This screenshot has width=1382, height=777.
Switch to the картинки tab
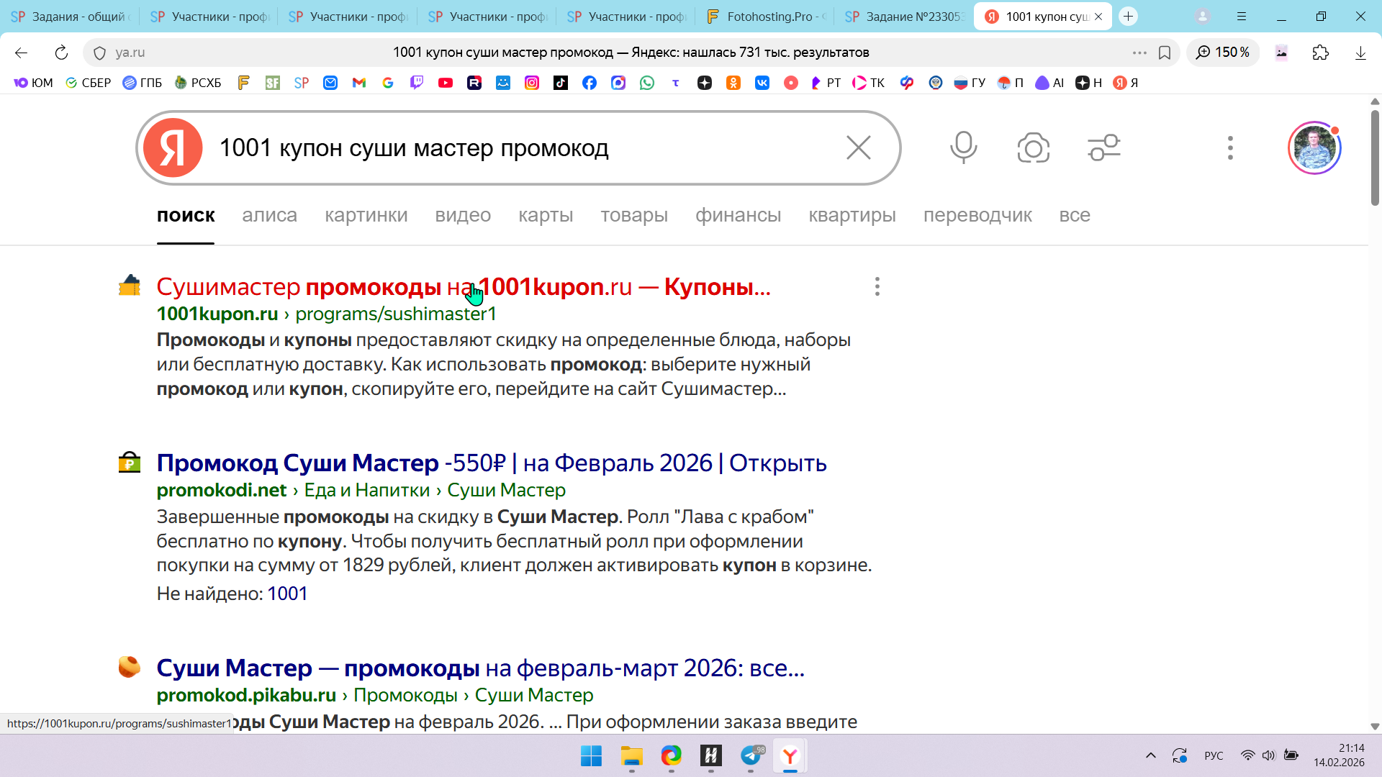(x=366, y=215)
